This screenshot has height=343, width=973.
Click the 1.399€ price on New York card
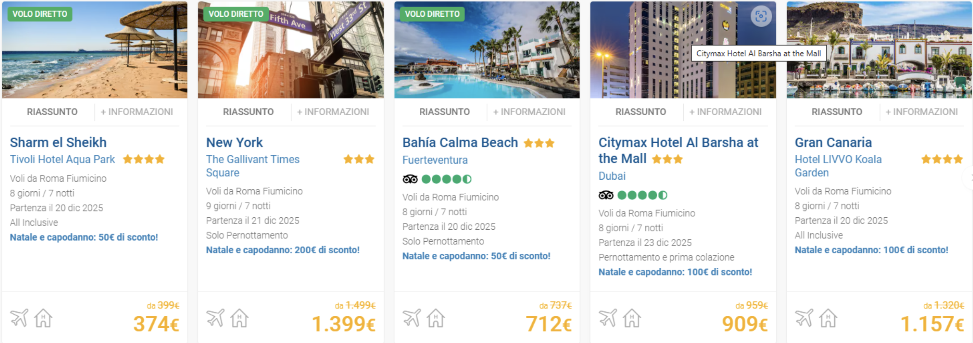pos(344,324)
